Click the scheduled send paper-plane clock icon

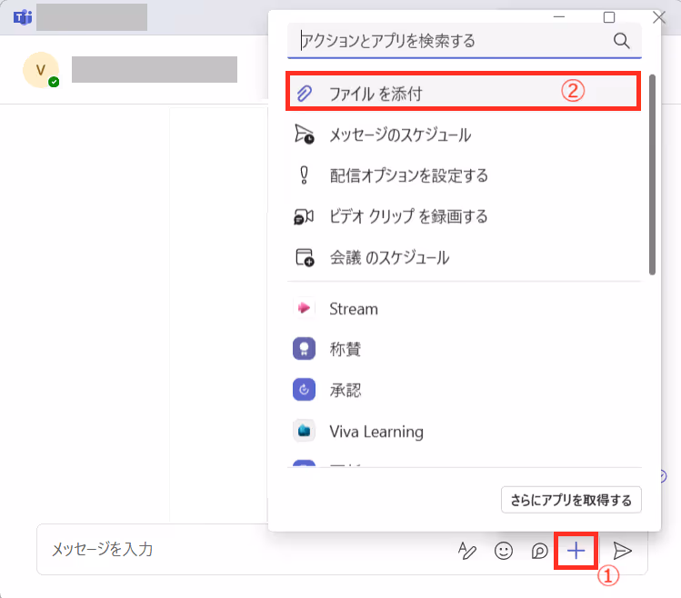click(x=304, y=134)
